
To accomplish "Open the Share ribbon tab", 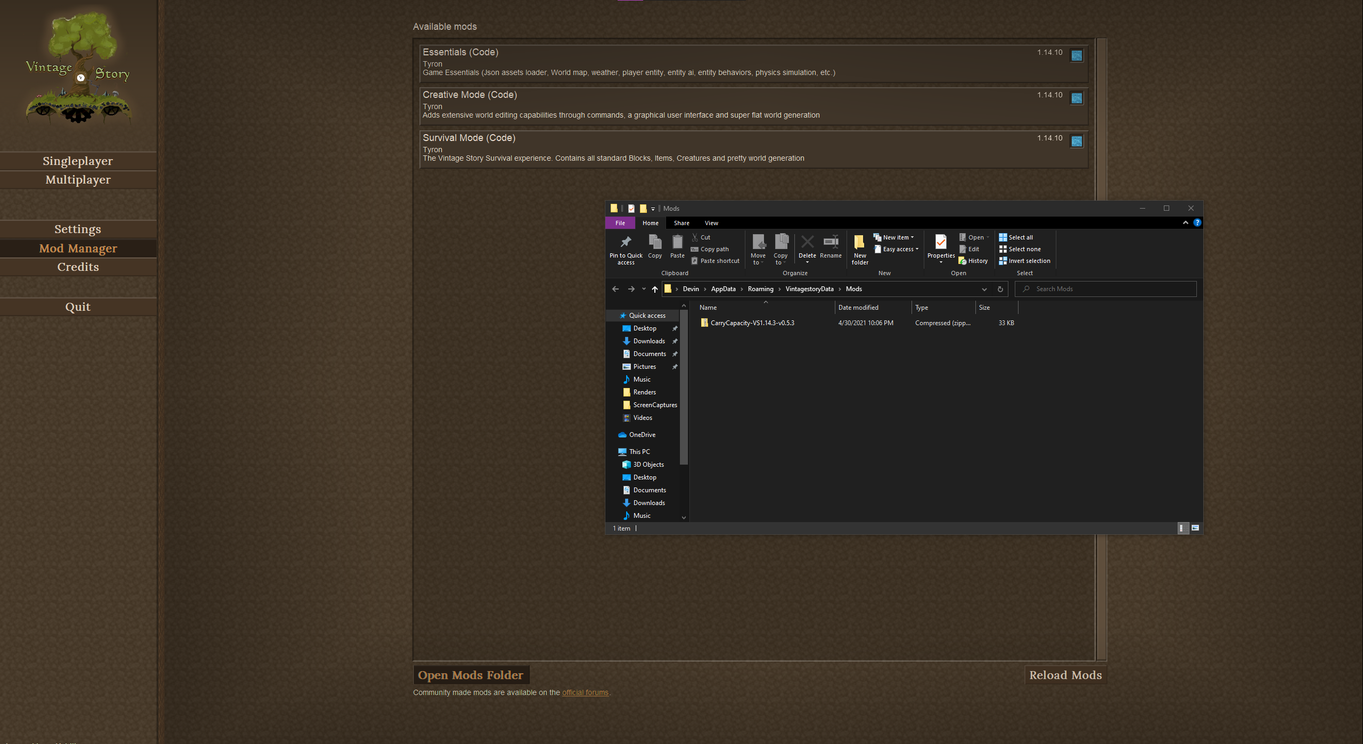I will 681,223.
